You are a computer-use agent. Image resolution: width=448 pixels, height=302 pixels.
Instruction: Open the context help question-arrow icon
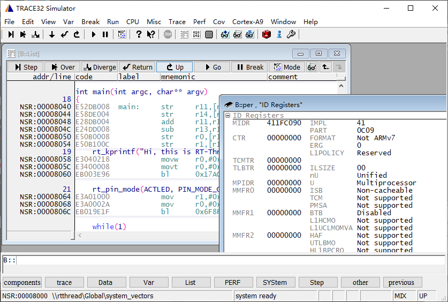click(151, 34)
